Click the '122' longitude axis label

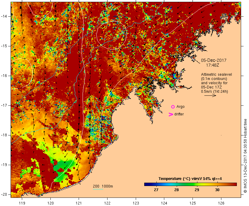tap(107, 203)
